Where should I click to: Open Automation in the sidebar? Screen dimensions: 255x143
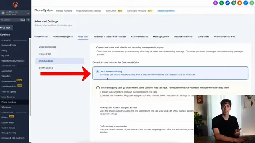(x=7, y=71)
